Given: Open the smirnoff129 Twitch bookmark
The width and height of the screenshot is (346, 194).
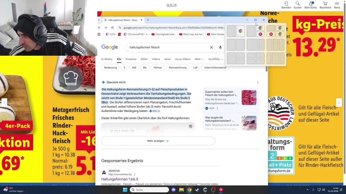Looking at the screenshot, I should tap(136, 34).
